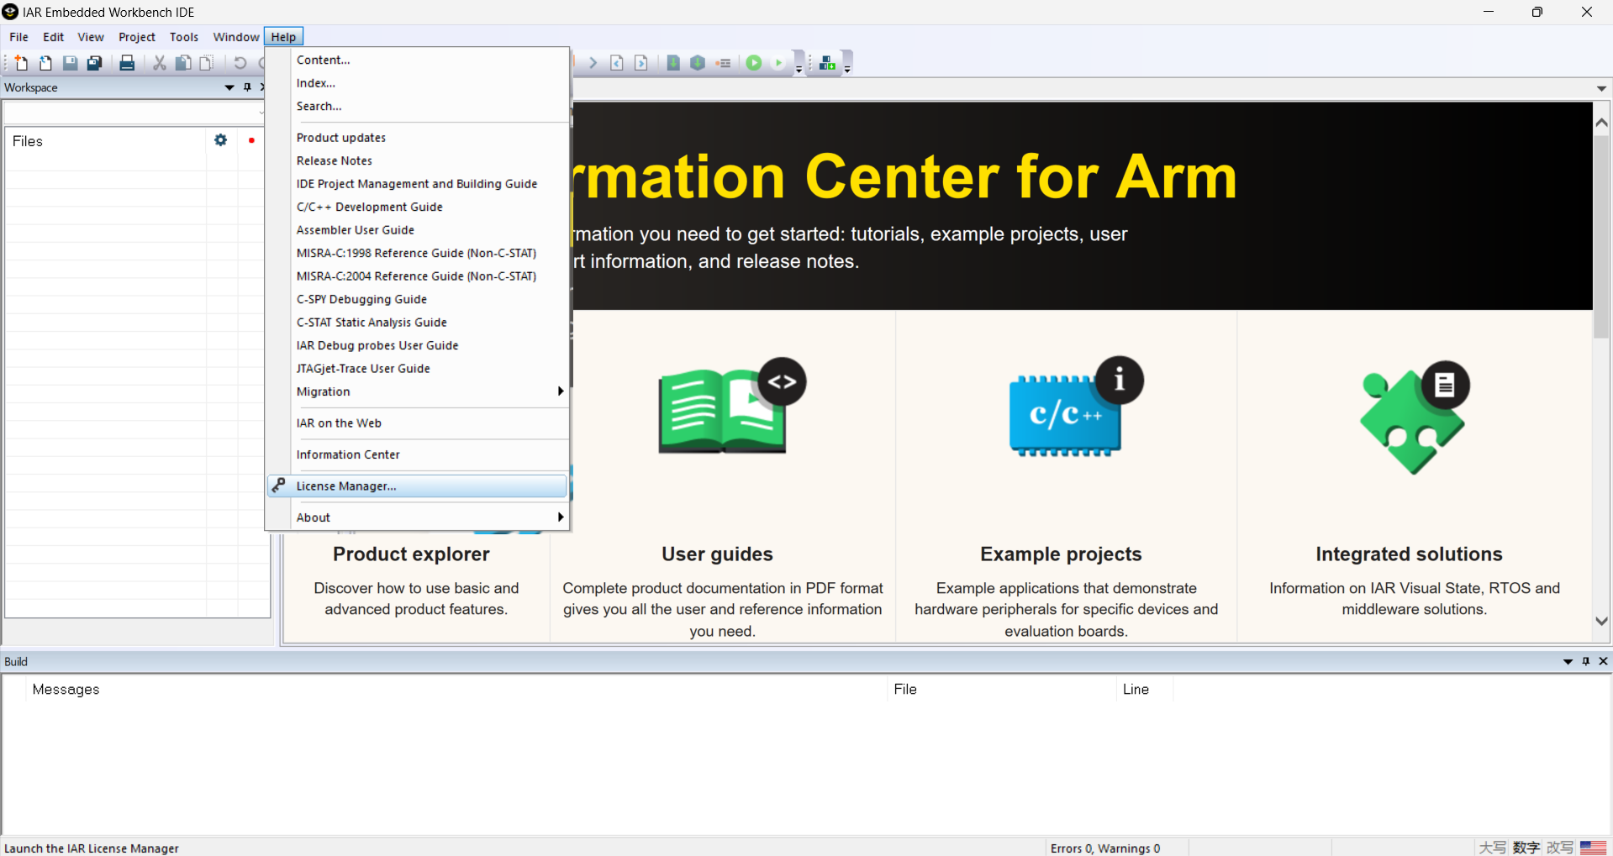
Task: Open Release Notes from Help menu
Action: pos(417,161)
